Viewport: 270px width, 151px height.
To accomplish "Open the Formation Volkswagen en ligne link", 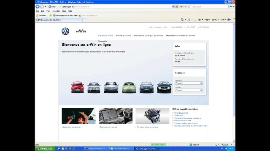I will 186,123.
